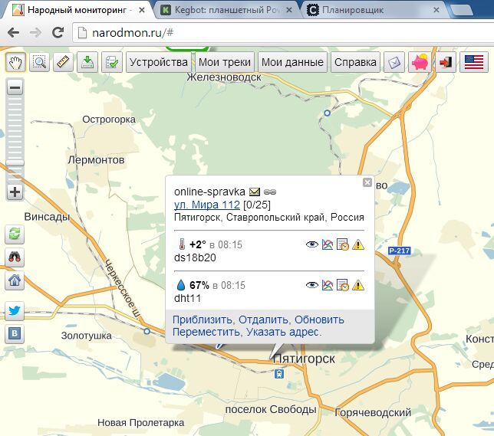Open the Устройства menu
Viewport: 494px width, 436px height.
(159, 62)
